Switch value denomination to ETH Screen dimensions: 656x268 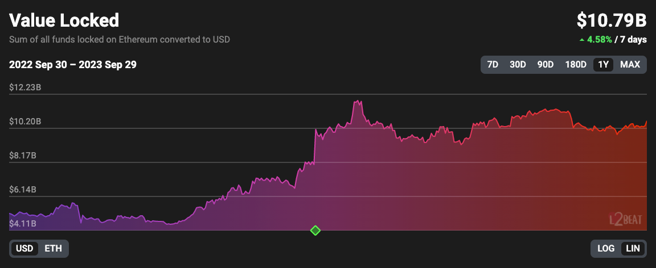pyautogui.click(x=53, y=248)
